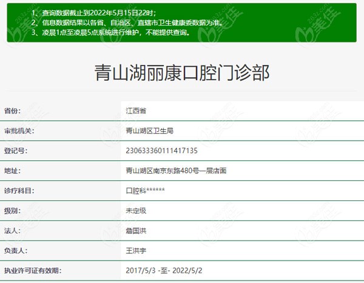Select the 级别 label
Screen dimensions: 364x283
(13, 211)
